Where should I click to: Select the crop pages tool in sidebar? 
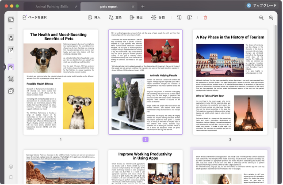coord(11,79)
